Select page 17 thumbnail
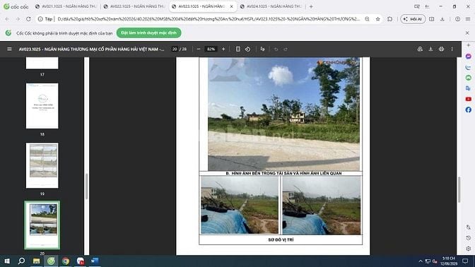475x267 pixels. pyautogui.click(x=42, y=63)
